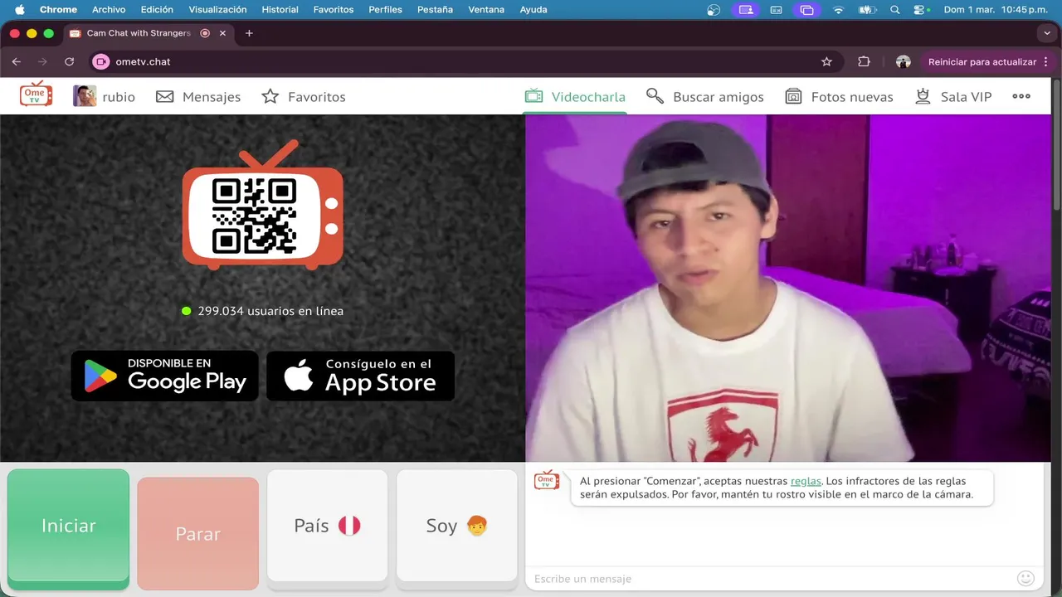Open the reglas link
The width and height of the screenshot is (1062, 597).
pos(806,481)
